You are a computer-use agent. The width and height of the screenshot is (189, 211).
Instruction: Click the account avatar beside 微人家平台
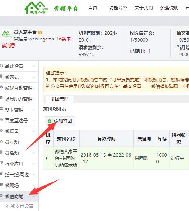(x=7, y=34)
